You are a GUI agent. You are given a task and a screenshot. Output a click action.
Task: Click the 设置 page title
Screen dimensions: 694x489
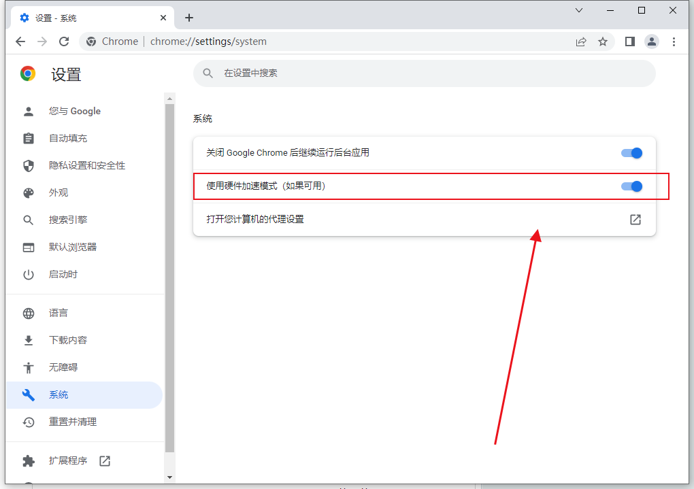[x=67, y=74]
